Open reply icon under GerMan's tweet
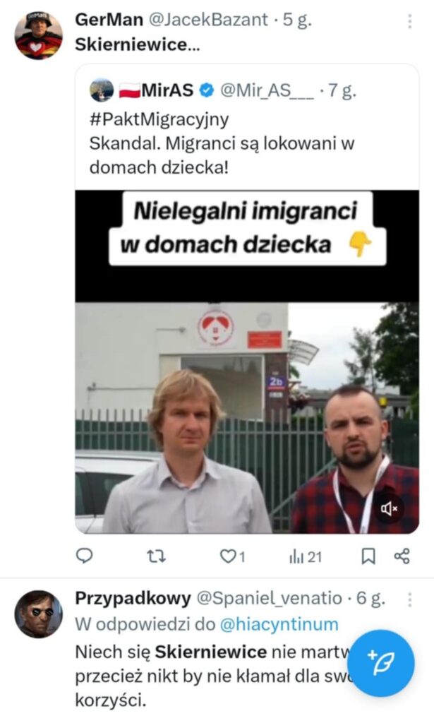The image size is (434, 723). pyautogui.click(x=84, y=556)
